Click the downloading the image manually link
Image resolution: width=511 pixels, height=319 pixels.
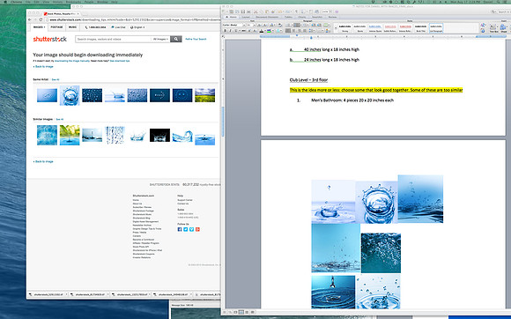click(x=72, y=61)
